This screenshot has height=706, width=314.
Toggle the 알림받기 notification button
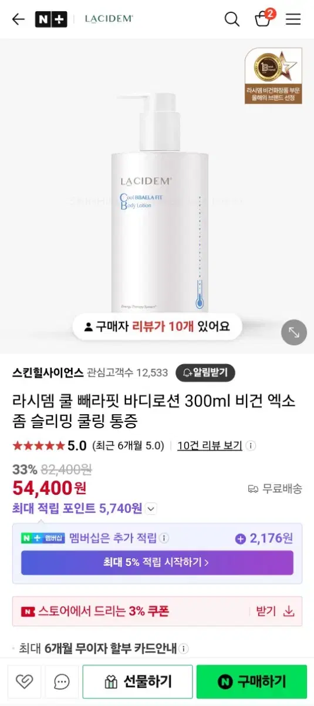tap(205, 372)
